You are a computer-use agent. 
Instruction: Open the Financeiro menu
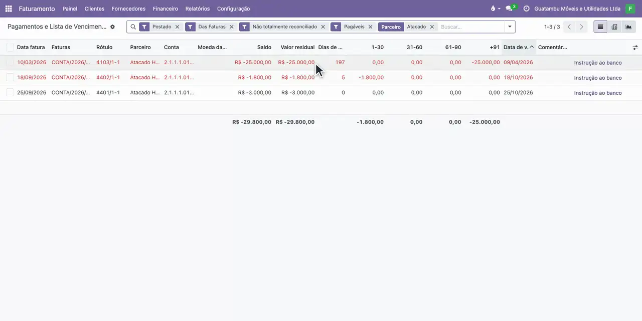166,9
